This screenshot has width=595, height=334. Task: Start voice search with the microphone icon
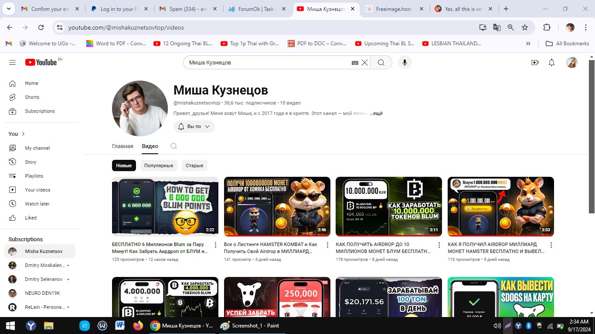[405, 62]
